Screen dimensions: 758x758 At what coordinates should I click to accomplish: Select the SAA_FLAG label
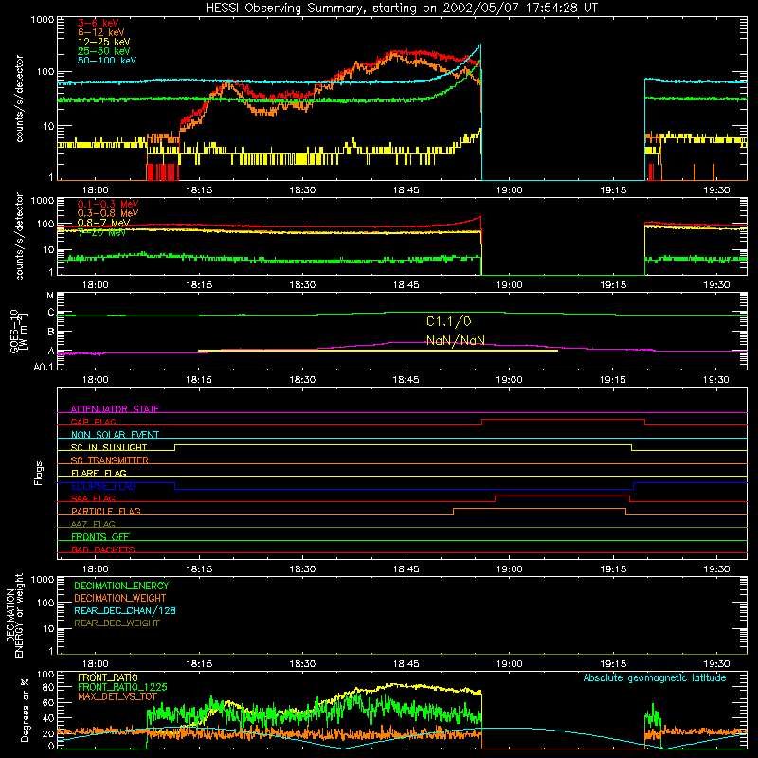[x=93, y=498]
